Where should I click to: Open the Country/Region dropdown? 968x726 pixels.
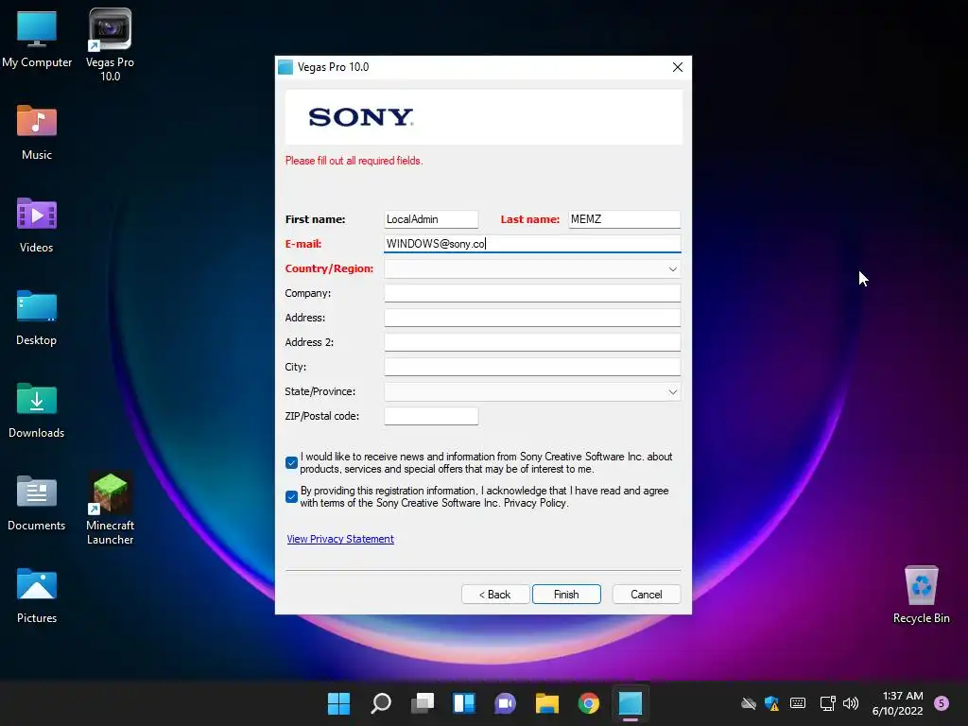(x=532, y=268)
